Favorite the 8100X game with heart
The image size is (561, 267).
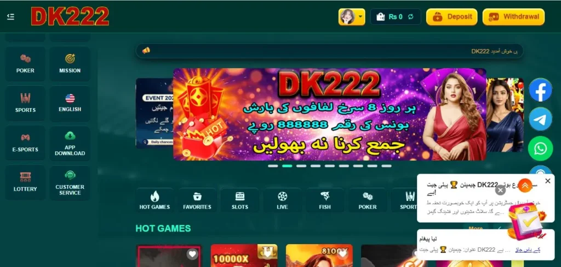(x=342, y=254)
